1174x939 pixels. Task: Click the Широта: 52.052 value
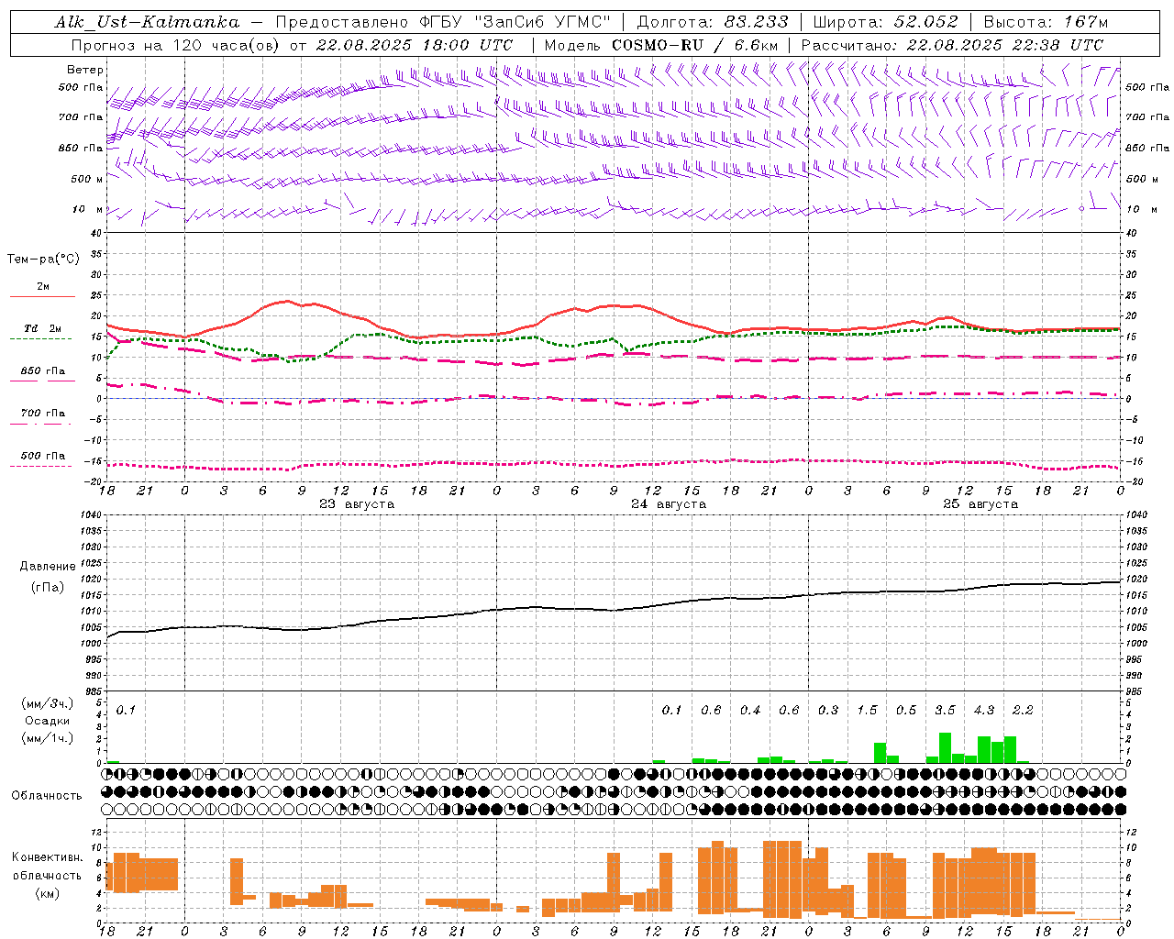(x=886, y=22)
